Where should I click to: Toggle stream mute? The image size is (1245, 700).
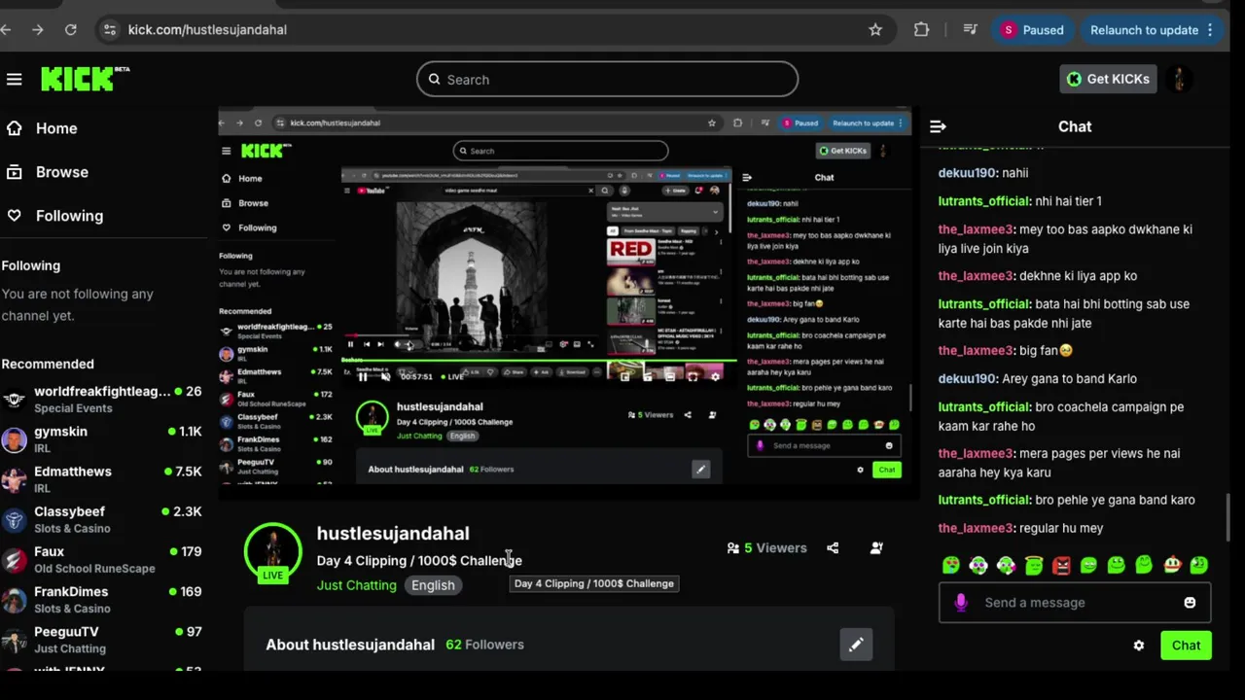[x=385, y=376]
